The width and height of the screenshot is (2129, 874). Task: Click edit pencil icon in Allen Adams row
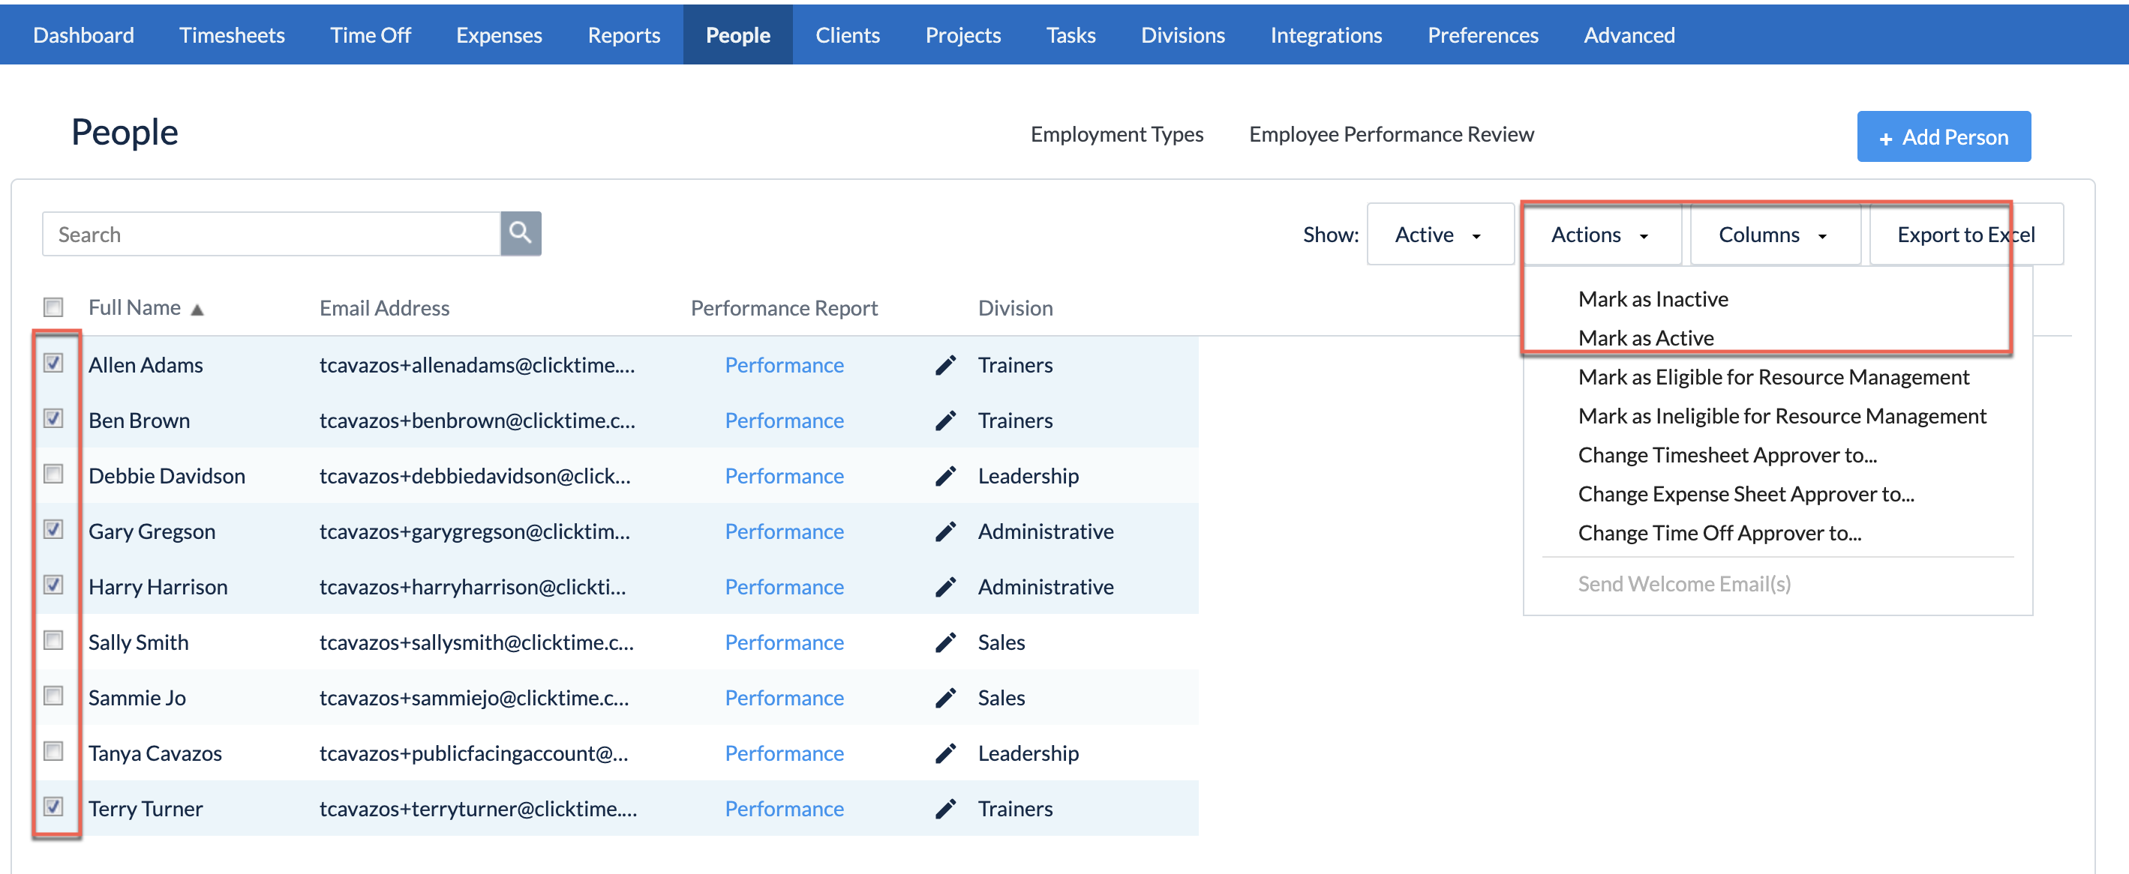tap(945, 365)
